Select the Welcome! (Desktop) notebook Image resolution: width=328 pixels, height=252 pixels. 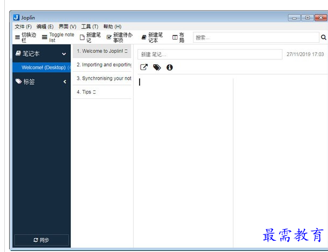(x=42, y=67)
